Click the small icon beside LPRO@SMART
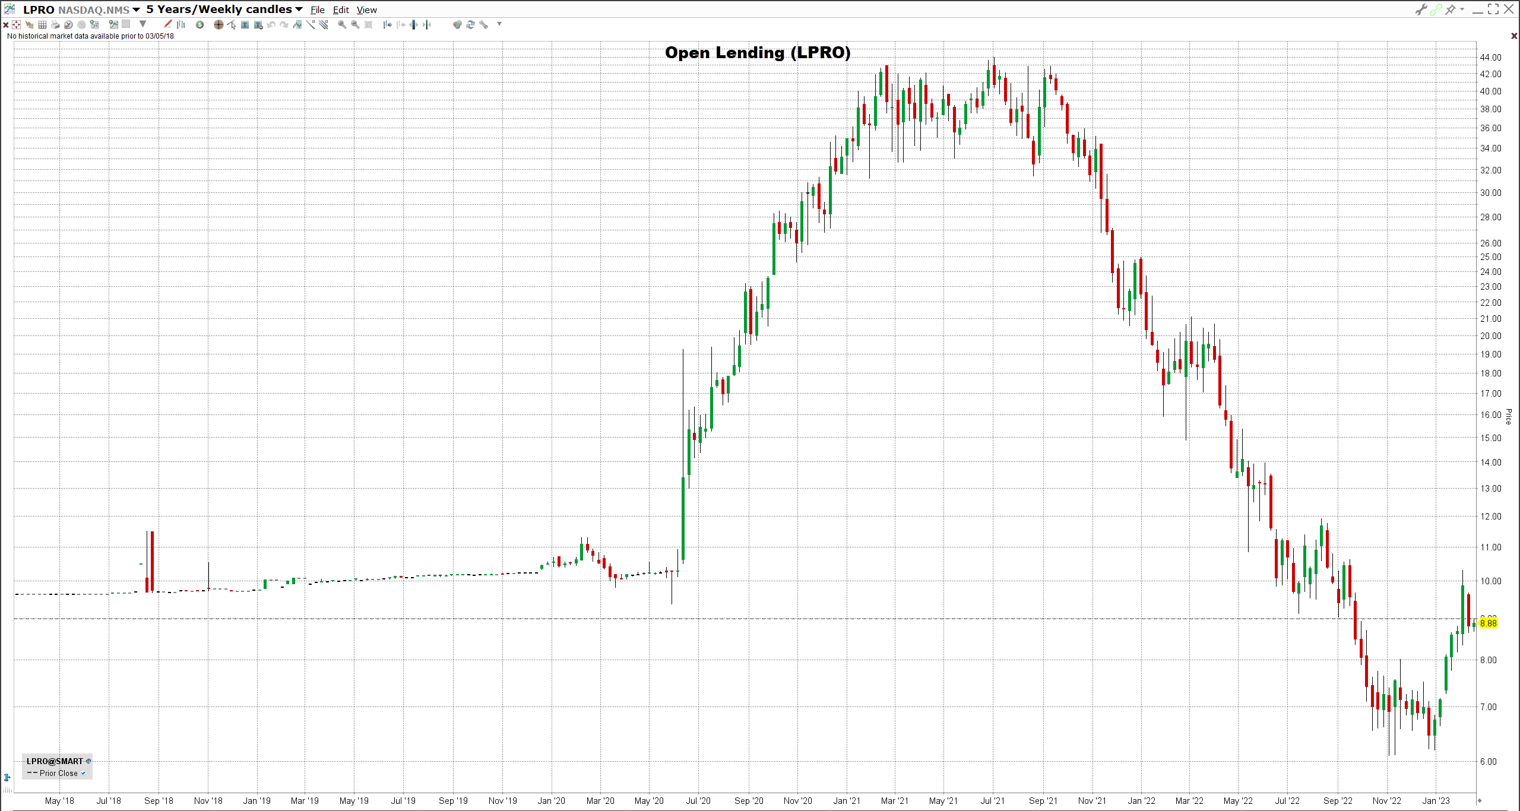1520x811 pixels. click(x=88, y=761)
